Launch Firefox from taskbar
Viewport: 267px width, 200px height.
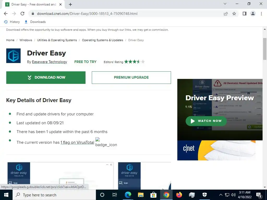tap(179, 195)
